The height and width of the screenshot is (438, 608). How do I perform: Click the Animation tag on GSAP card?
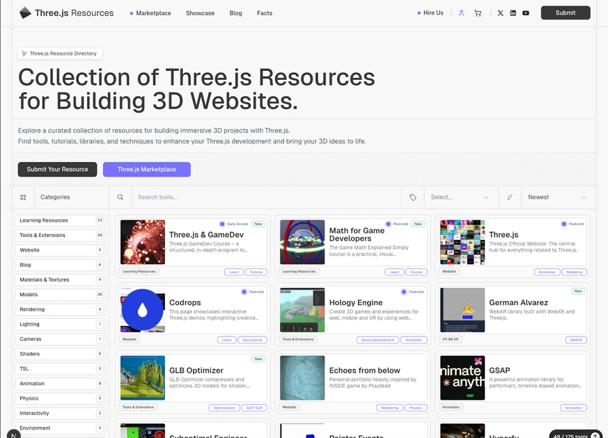573,408
